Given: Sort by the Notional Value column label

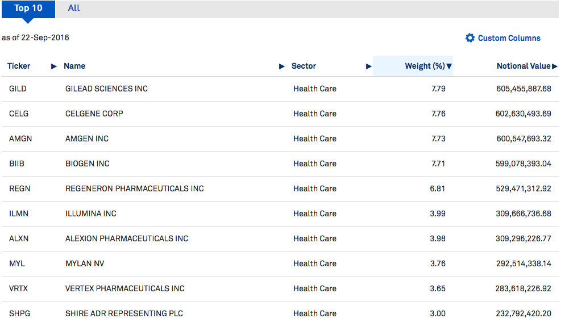Looking at the screenshot, I should [x=523, y=66].
